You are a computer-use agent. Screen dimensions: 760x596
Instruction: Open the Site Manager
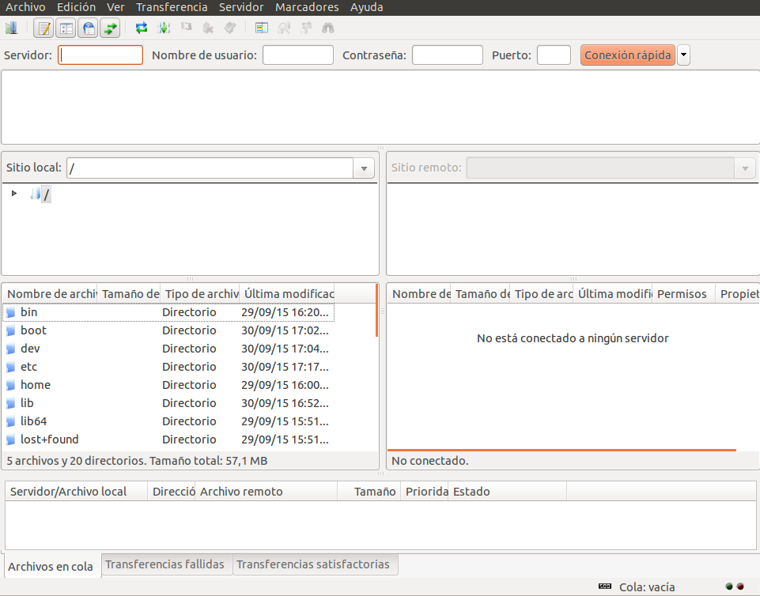pyautogui.click(x=12, y=28)
